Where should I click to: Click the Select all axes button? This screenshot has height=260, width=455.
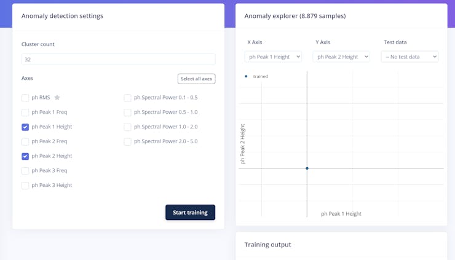pyautogui.click(x=196, y=79)
